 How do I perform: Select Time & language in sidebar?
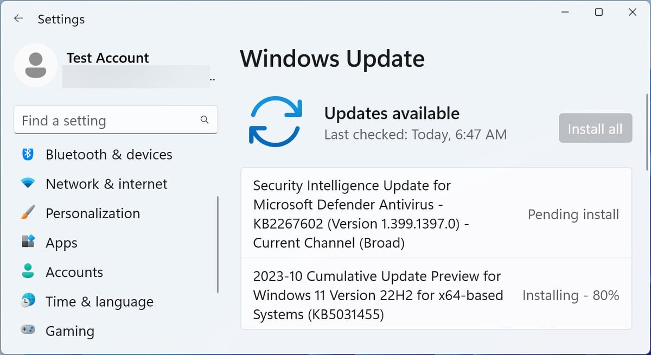click(x=99, y=301)
